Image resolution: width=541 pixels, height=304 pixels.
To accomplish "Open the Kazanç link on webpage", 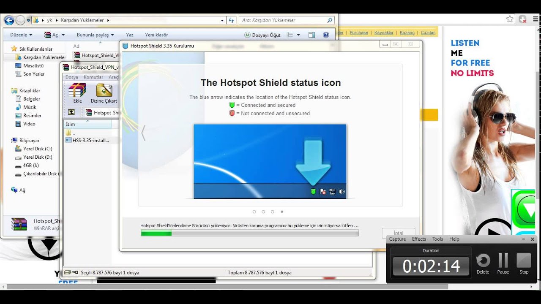I will point(407,33).
